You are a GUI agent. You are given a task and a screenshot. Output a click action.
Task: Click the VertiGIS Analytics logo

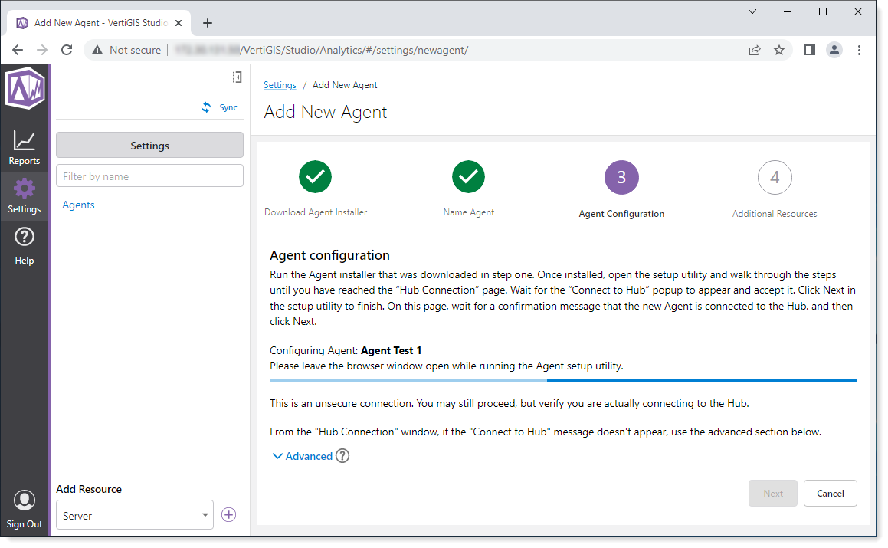[25, 88]
